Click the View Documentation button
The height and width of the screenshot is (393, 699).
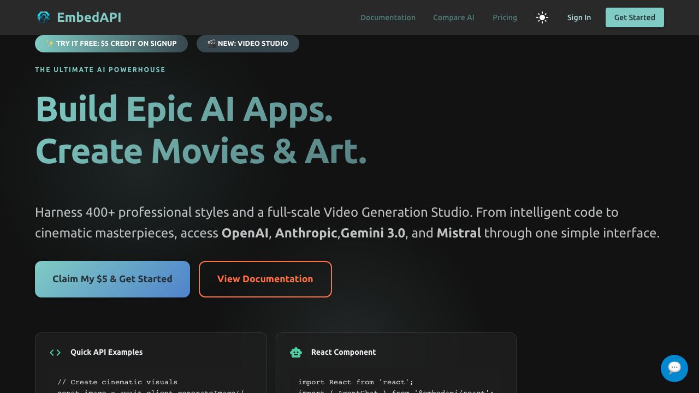[x=265, y=279]
